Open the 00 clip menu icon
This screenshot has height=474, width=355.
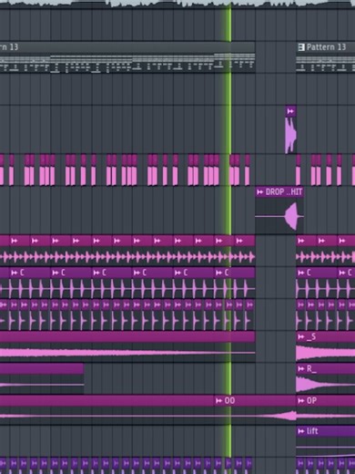click(218, 401)
